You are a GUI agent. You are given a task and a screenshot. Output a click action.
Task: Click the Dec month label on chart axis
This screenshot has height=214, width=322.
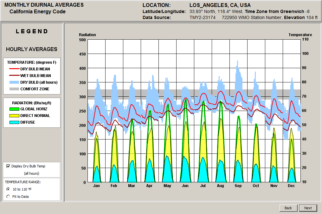pos(291,186)
